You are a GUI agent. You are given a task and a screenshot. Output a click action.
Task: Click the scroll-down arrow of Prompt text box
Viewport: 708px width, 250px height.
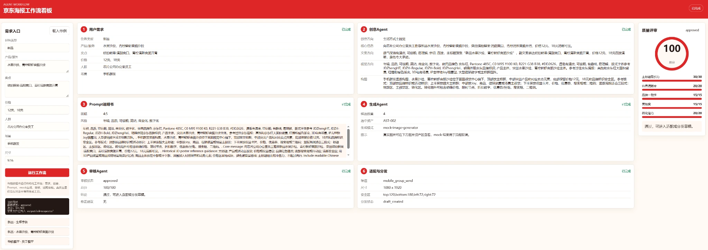pos(348,155)
